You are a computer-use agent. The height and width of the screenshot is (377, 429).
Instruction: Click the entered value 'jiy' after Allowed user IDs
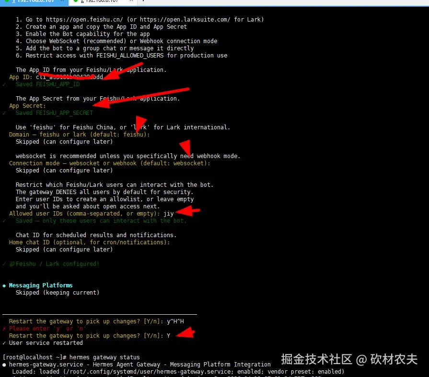169,214
